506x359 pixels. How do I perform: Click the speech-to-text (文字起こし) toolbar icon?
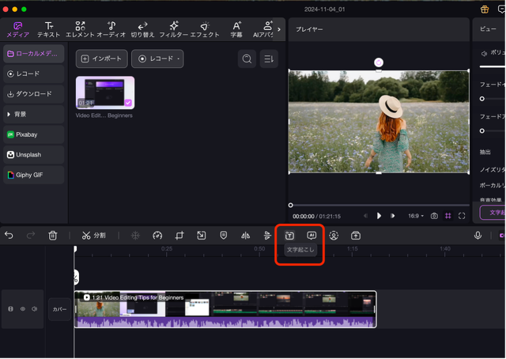289,236
